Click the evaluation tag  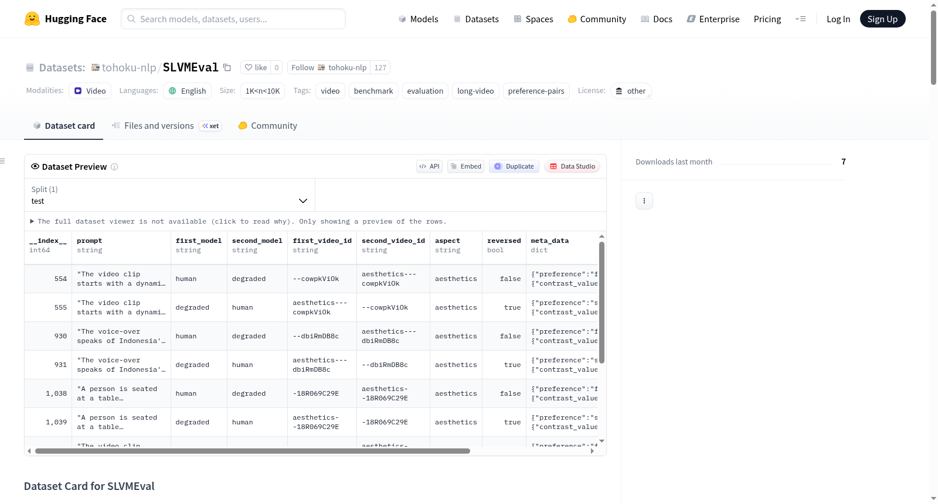tap(425, 91)
